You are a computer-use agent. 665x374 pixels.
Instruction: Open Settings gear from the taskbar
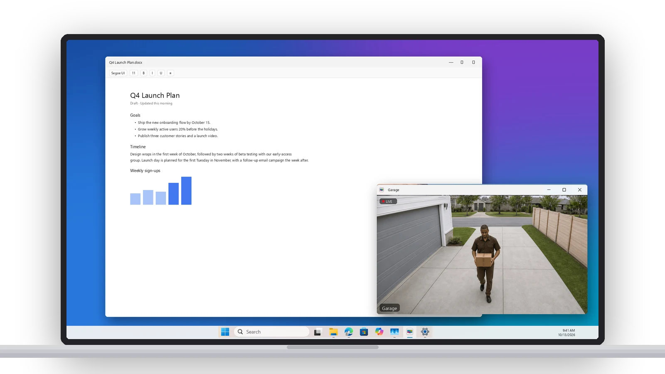coord(425,332)
